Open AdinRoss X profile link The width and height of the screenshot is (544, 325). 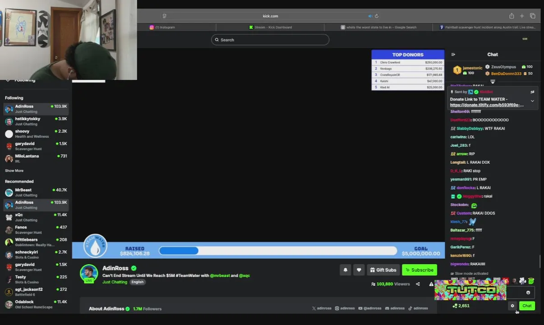322,308
